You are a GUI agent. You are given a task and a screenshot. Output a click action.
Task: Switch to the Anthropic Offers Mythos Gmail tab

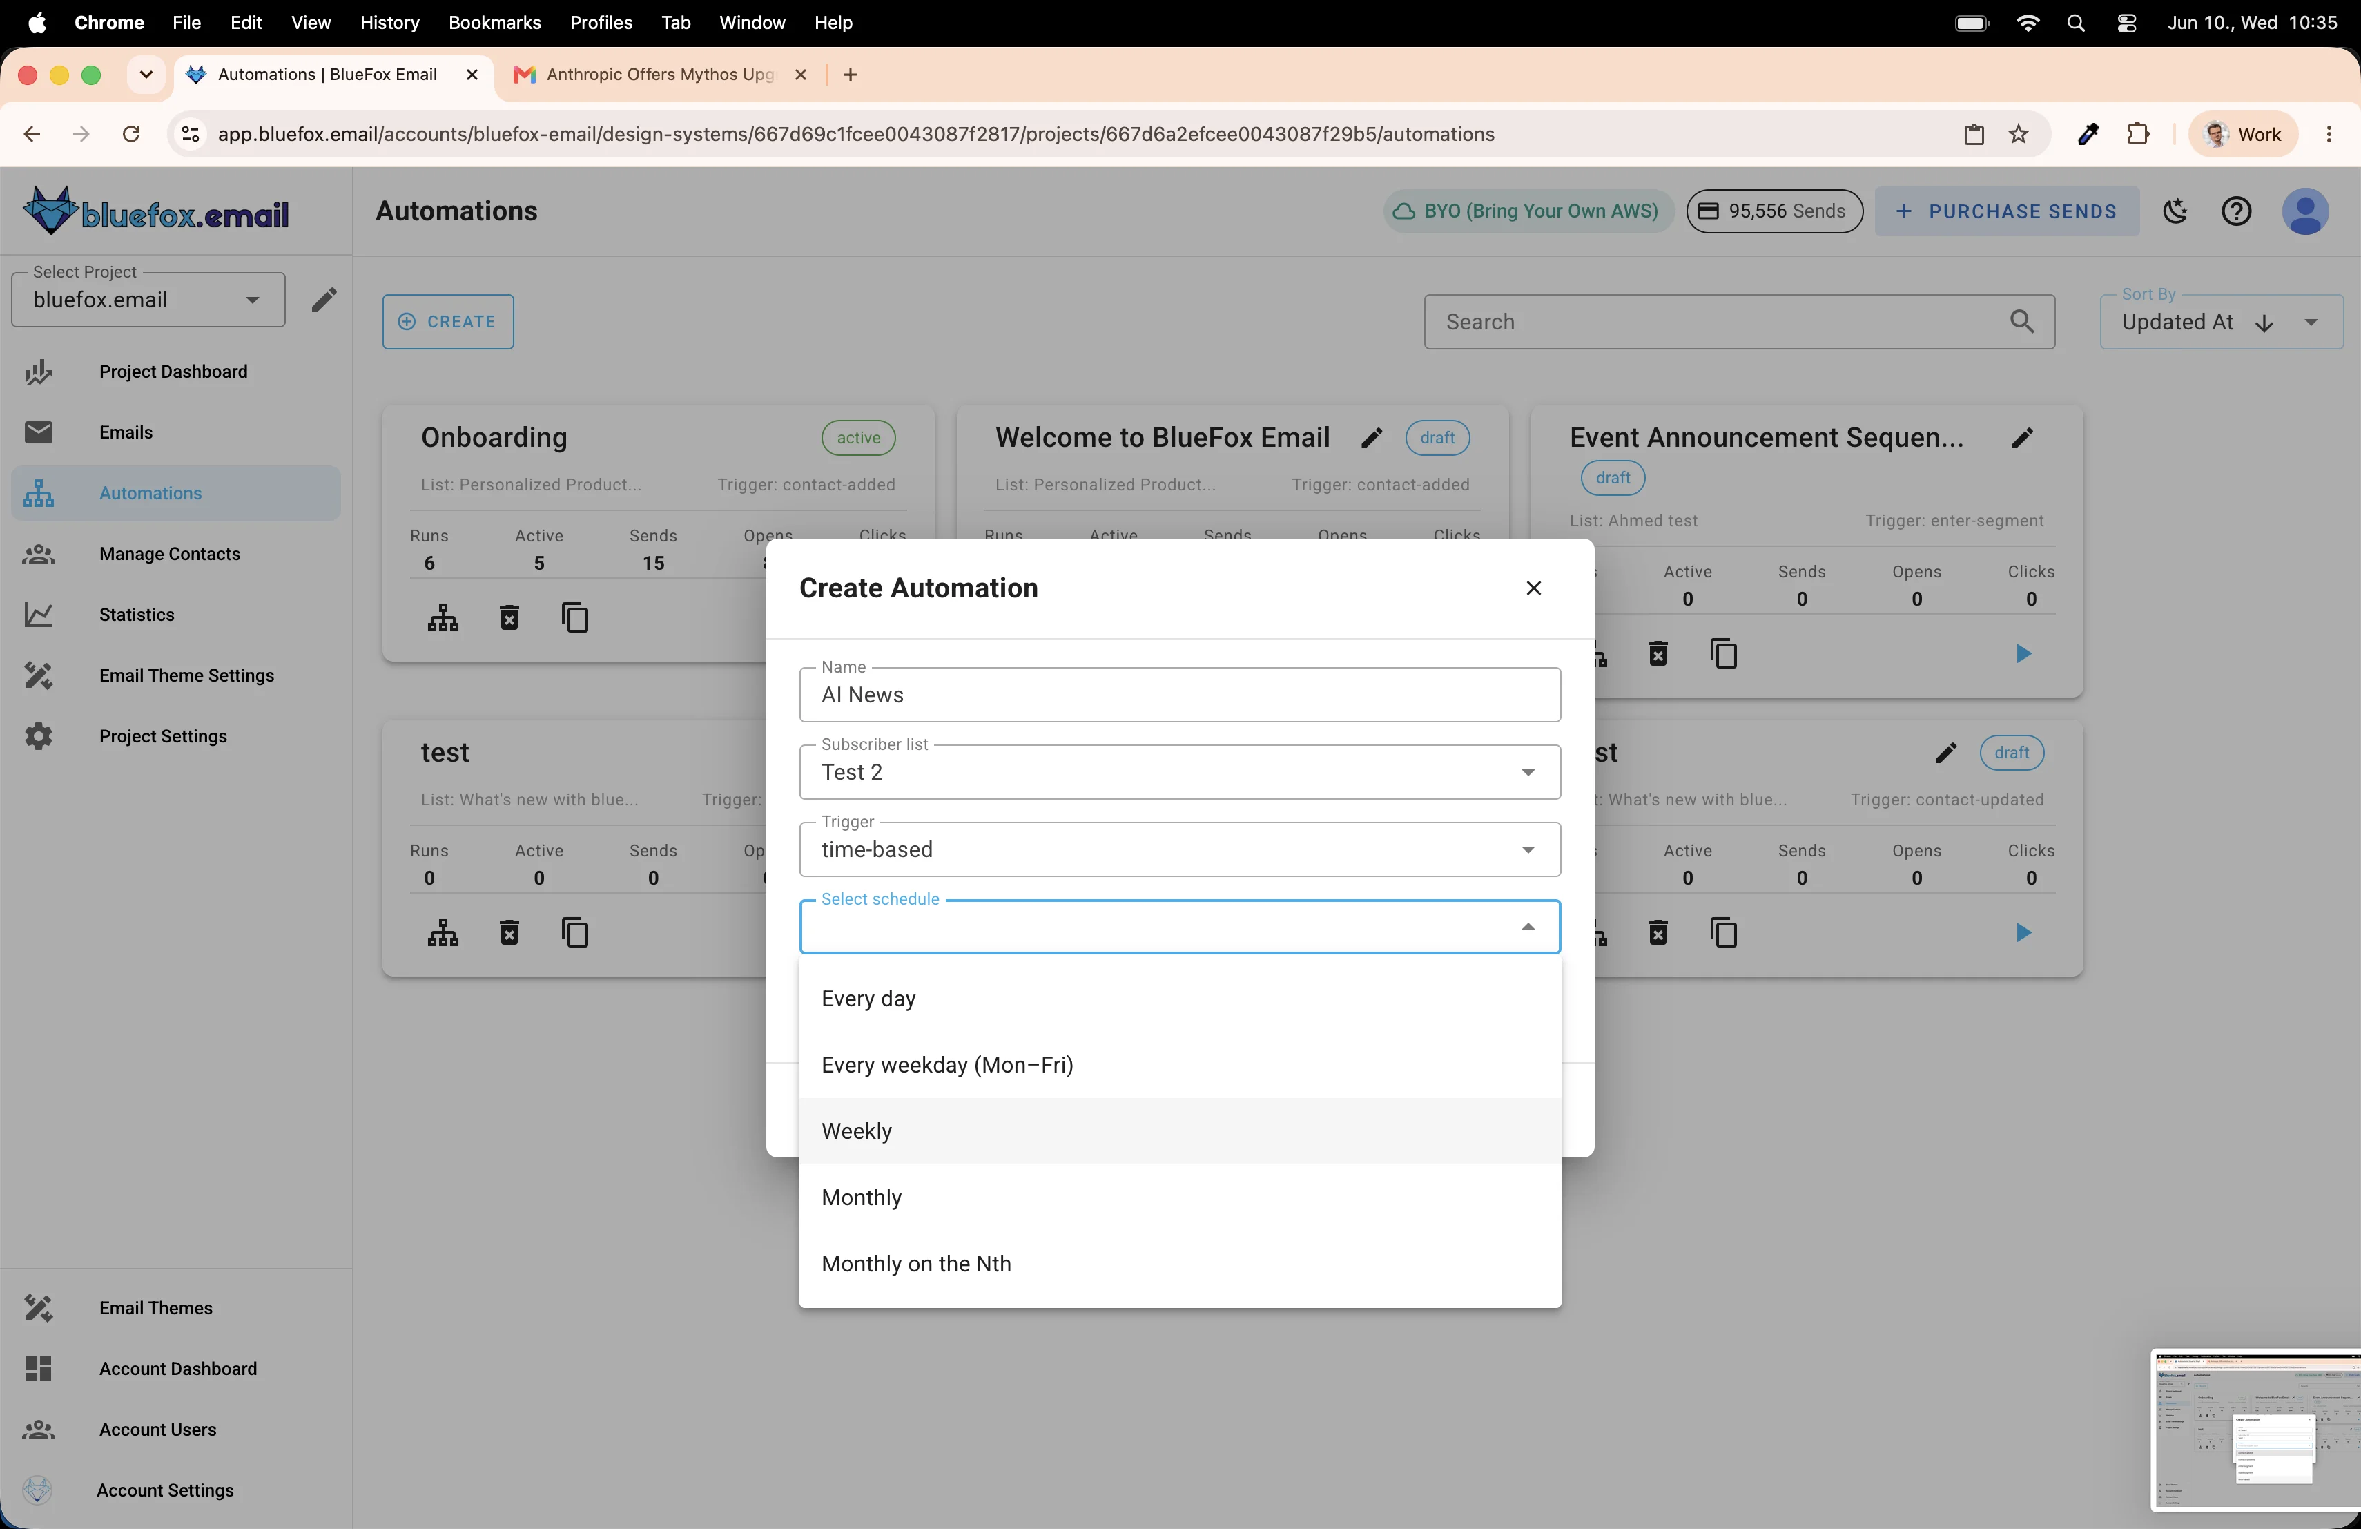[660, 75]
